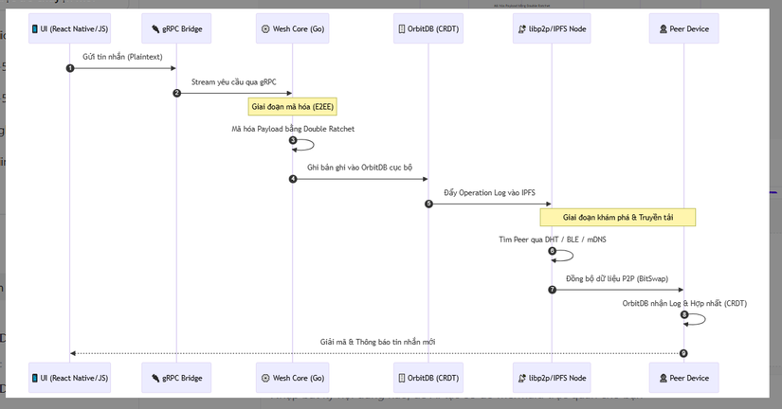Click the database icon in the top OrbitDB (CRDT) box
782x409 pixels.
(401, 29)
